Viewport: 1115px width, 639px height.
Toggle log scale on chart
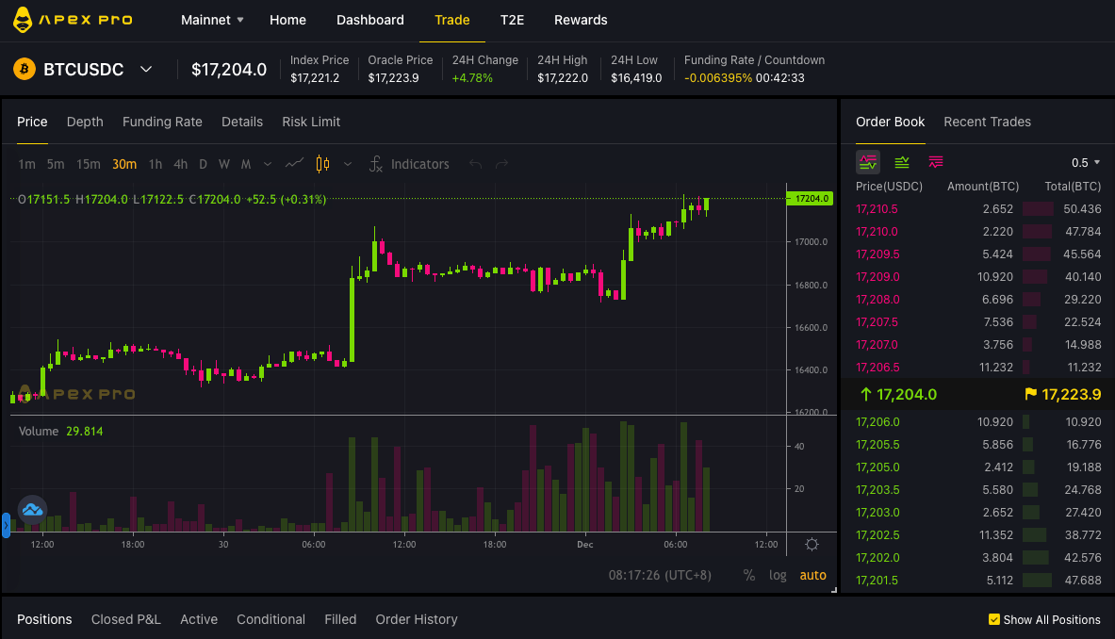click(x=778, y=575)
